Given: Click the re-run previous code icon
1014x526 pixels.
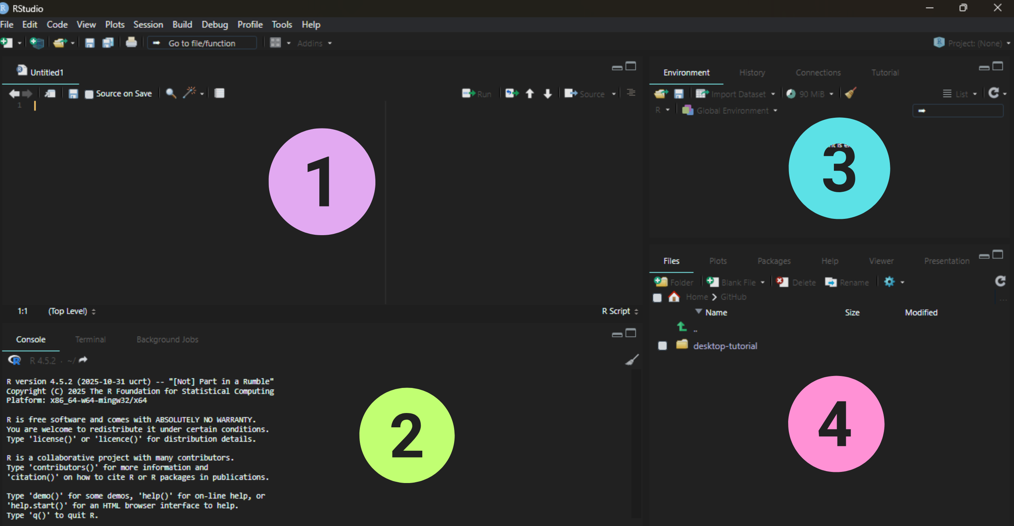Looking at the screenshot, I should tap(512, 94).
